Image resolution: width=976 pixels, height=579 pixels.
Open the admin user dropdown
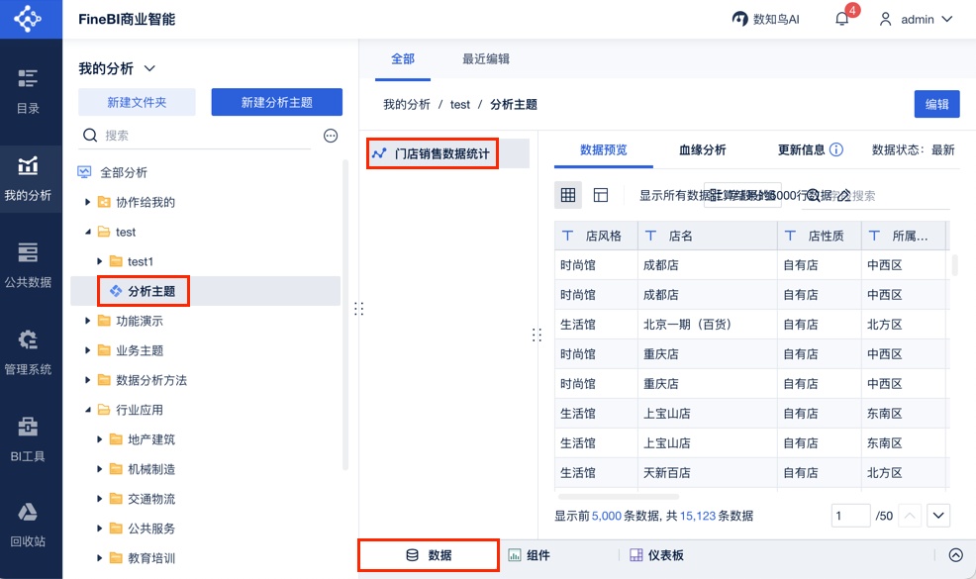pos(916,19)
